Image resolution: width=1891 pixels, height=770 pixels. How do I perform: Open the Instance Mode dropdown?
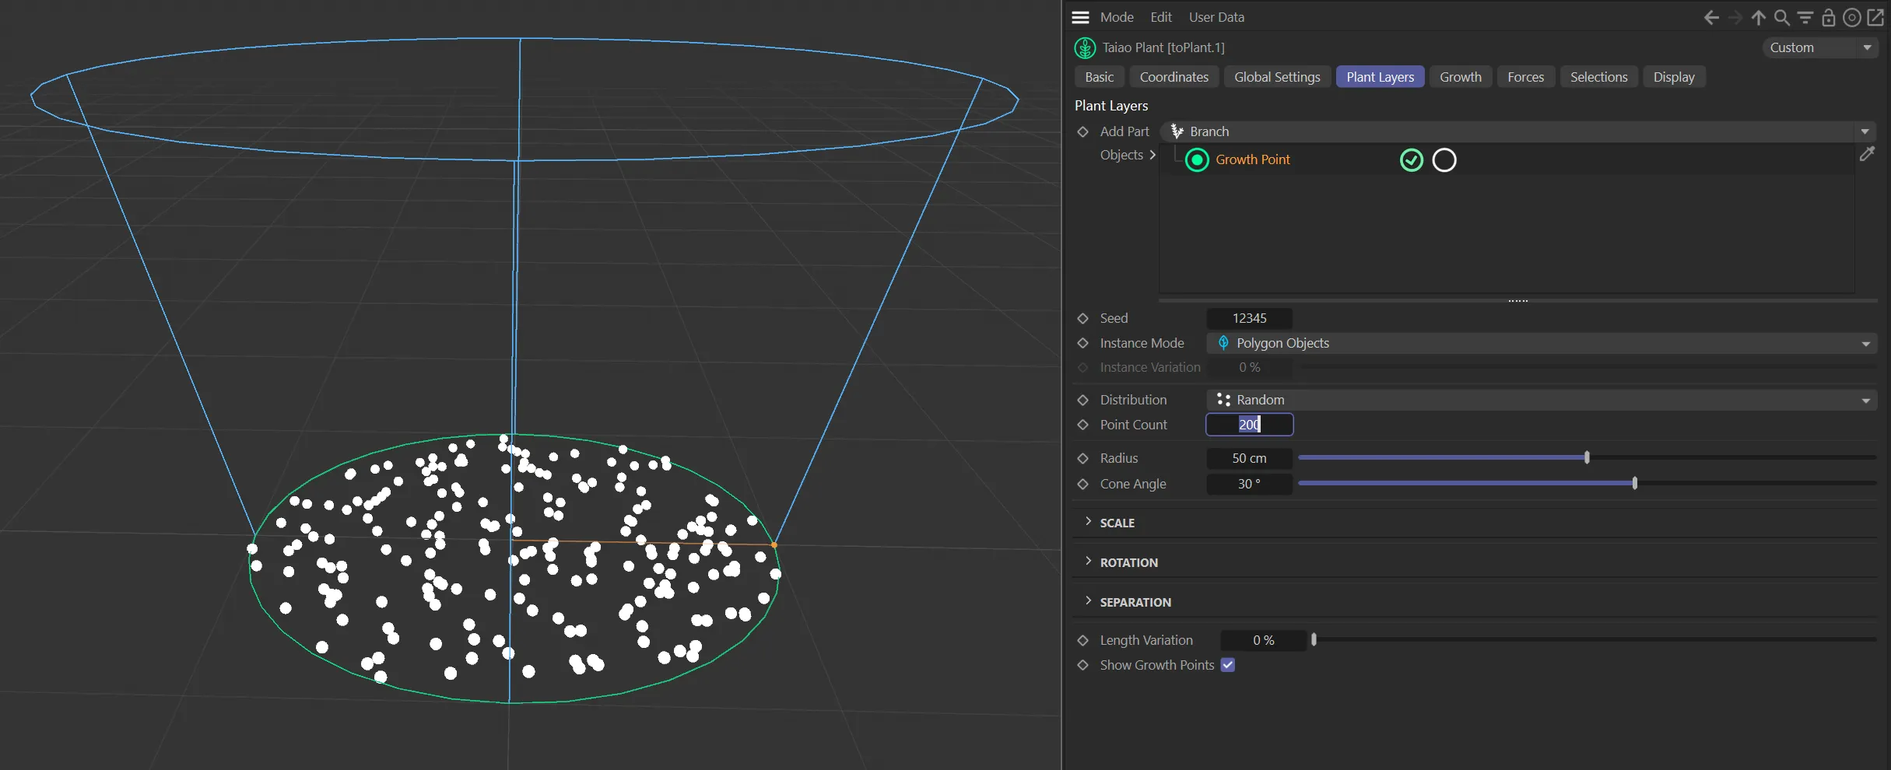[1541, 343]
